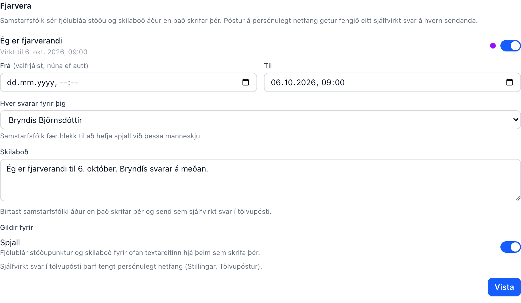Select the dd placeholder in Frá field
The image size is (521, 303).
click(12, 83)
